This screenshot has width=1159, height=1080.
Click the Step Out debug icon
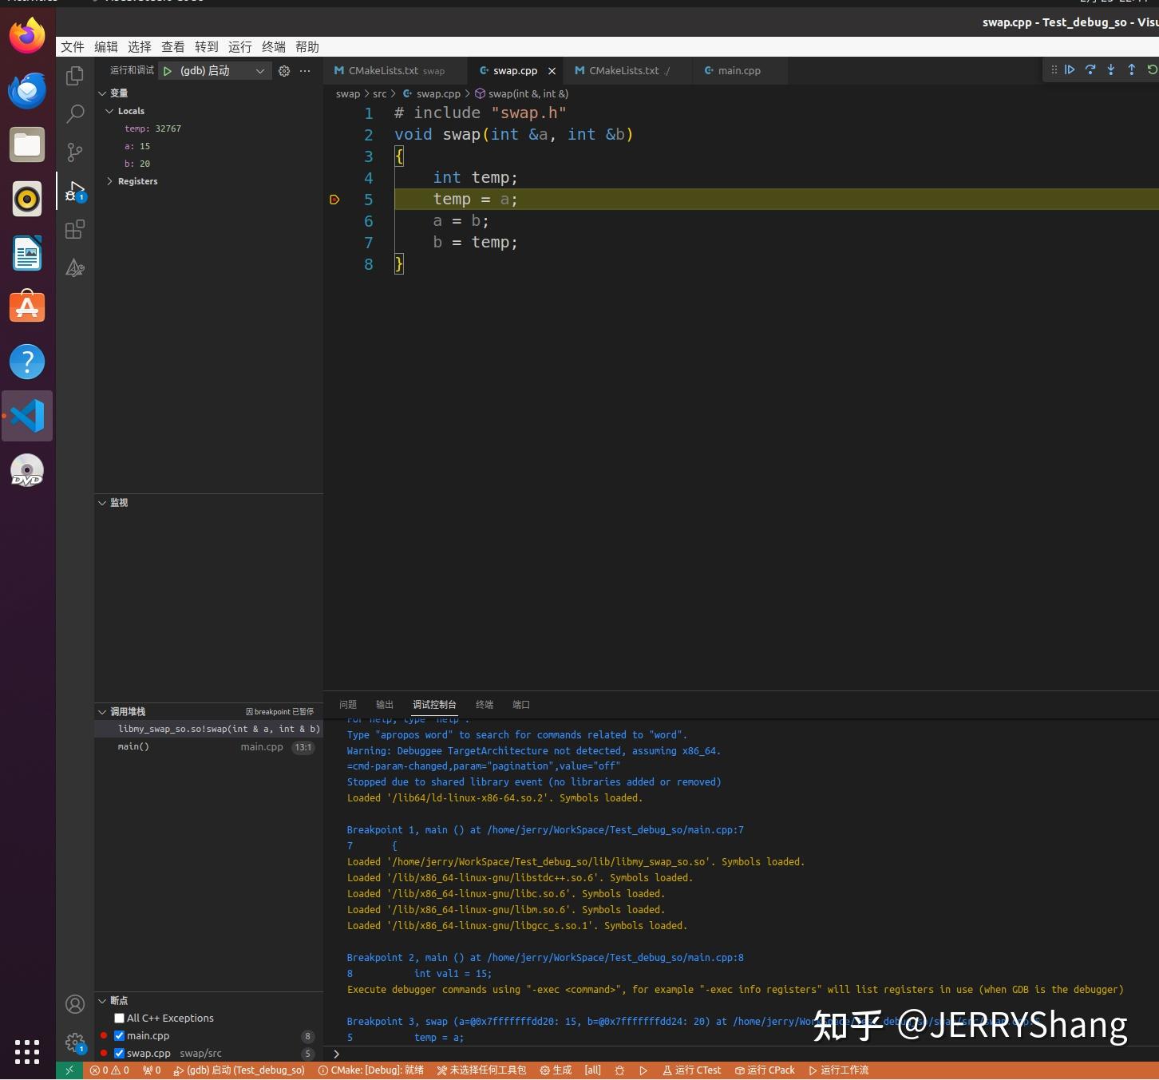pos(1131,70)
